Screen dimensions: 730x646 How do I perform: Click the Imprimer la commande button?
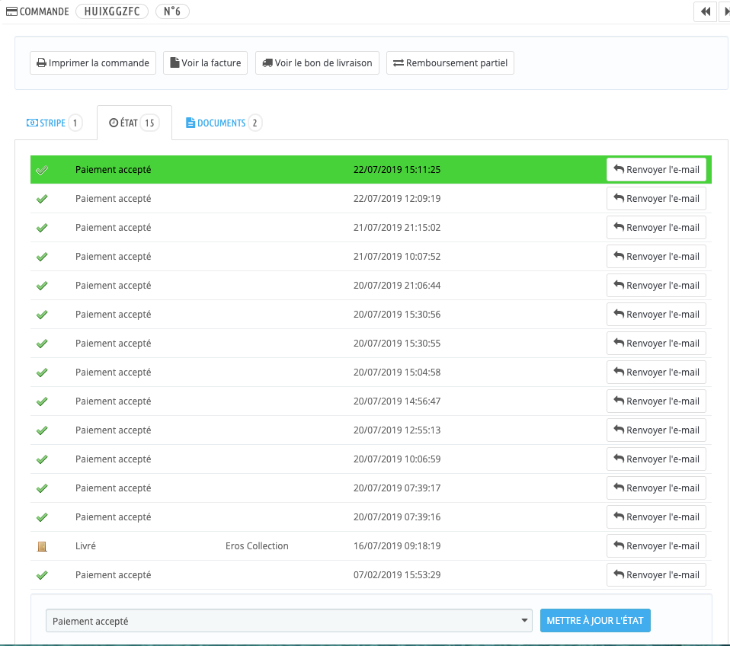click(93, 62)
